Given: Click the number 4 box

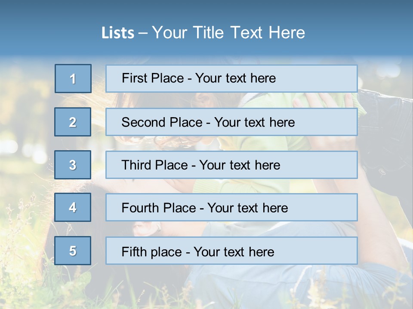Looking at the screenshot, I should [x=73, y=207].
